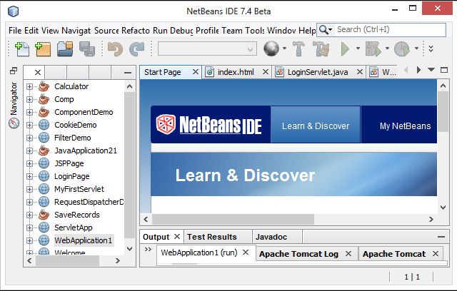457x291 pixels.
Task: Open the Profile Project dropdown arrow
Action: pyautogui.click(x=416, y=48)
